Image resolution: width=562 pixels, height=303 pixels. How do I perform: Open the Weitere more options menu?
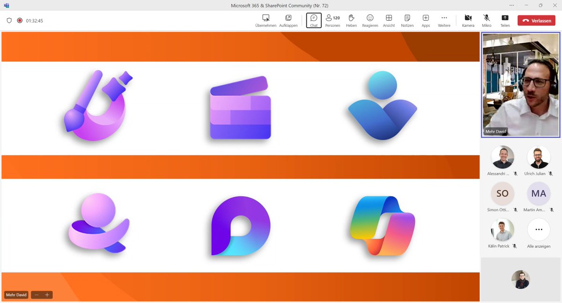tap(444, 21)
